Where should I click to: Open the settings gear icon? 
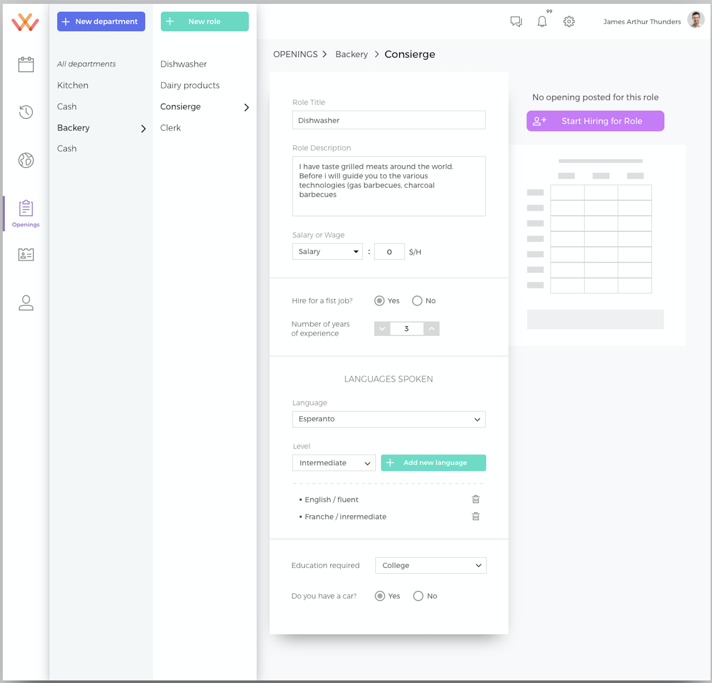pyautogui.click(x=569, y=22)
